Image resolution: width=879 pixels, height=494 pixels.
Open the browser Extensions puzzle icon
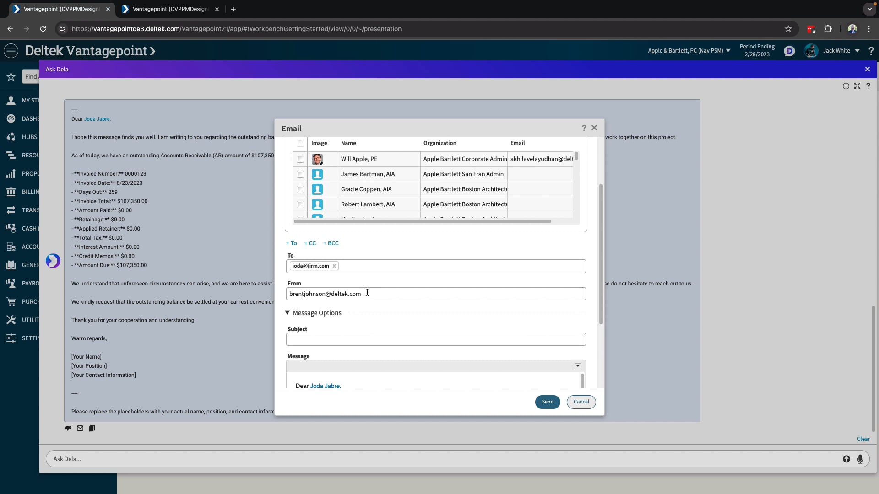pyautogui.click(x=828, y=29)
